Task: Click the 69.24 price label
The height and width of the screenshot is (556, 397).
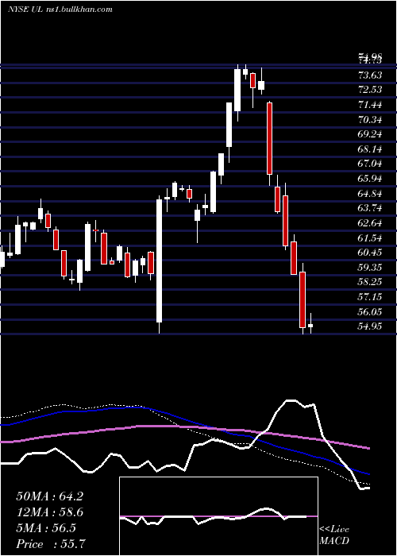Action: point(370,134)
